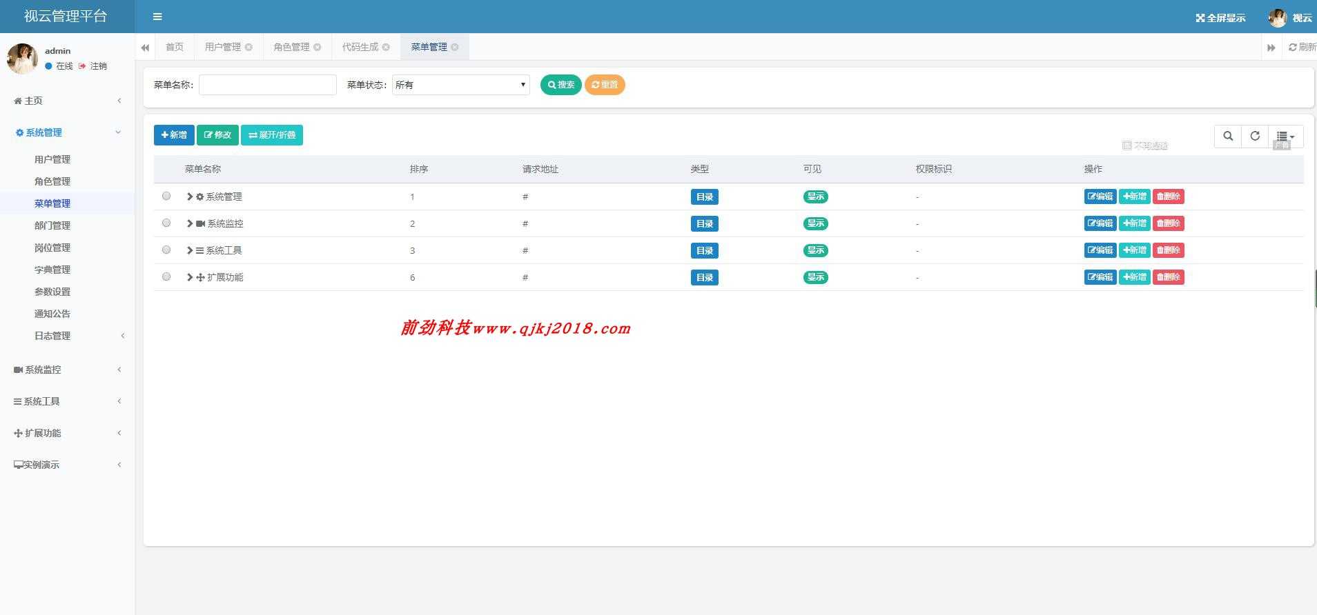1317x615 pixels.
Task: Delete the 系统工具 row
Action: (1169, 250)
